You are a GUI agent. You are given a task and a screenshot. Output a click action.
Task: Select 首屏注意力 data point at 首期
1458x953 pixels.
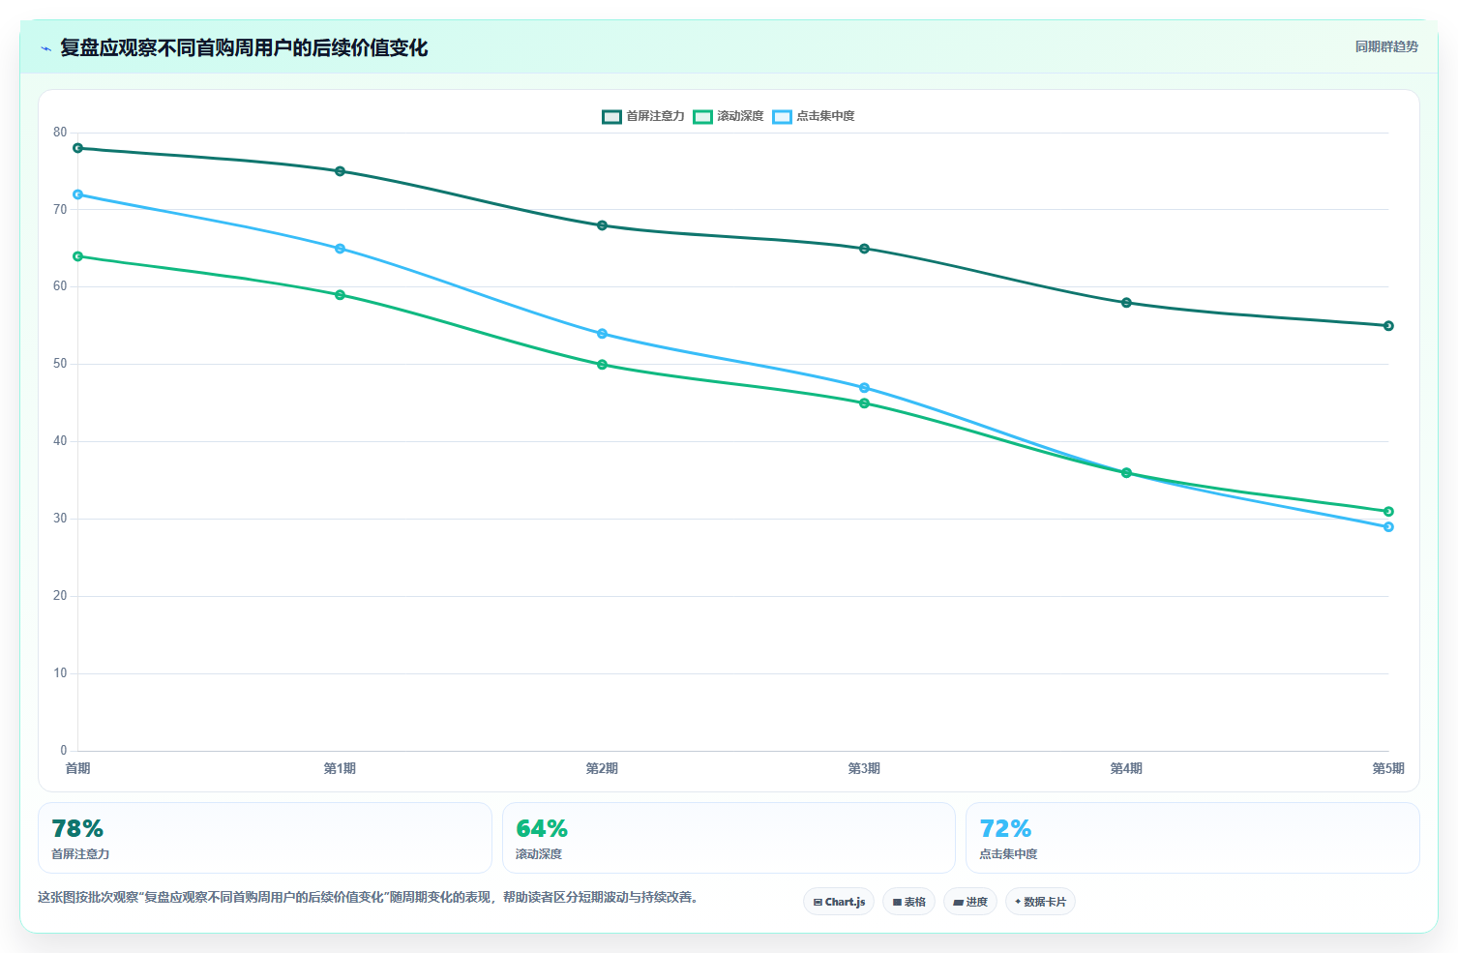tap(78, 148)
